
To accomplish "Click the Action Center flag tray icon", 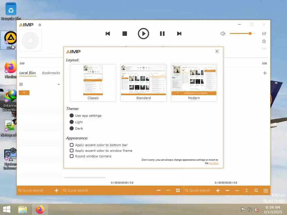I will [x=243, y=210].
